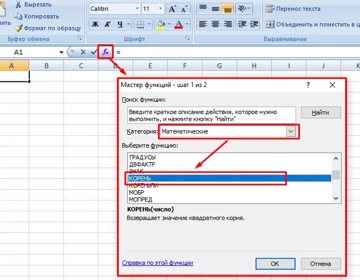Toggle italic formatting (К)
Image resolution: width=360 pixels, height=280 pixels.
point(107,24)
